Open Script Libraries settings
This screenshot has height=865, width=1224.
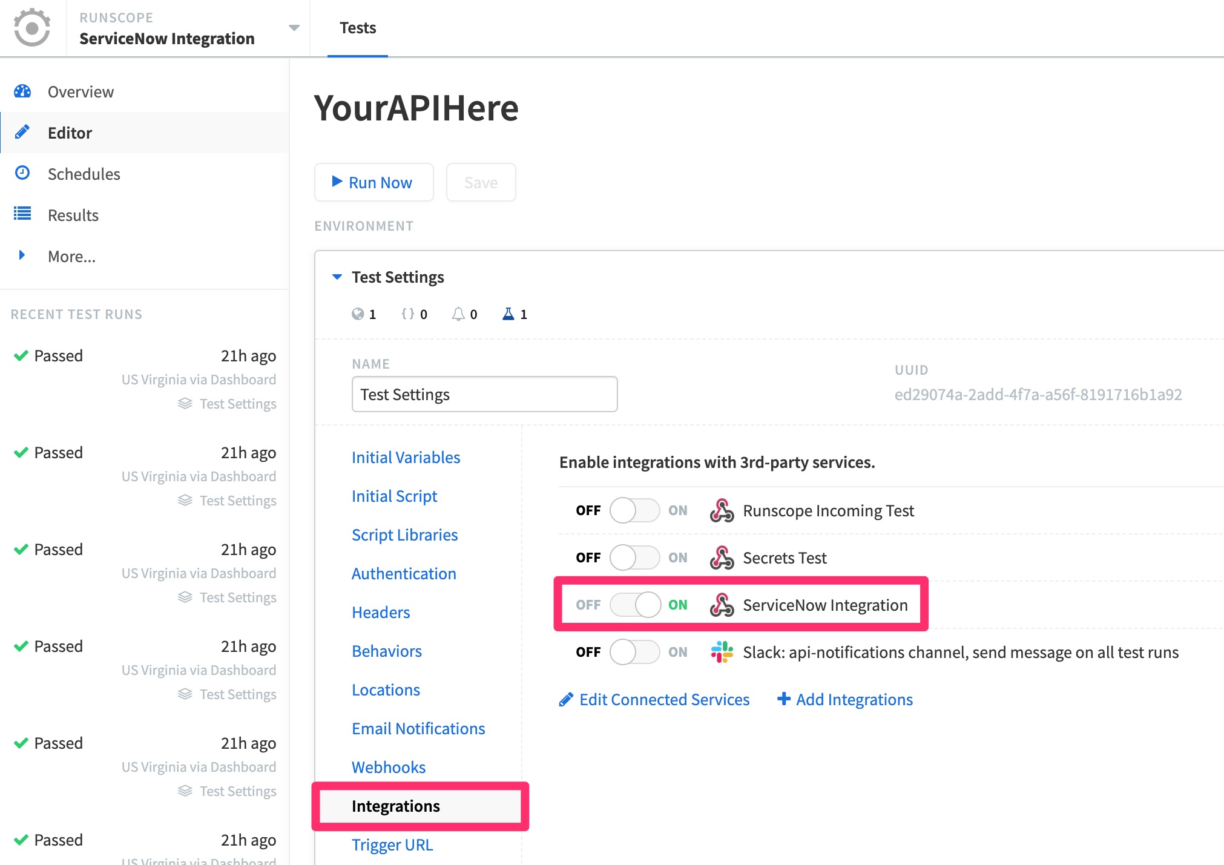click(405, 534)
